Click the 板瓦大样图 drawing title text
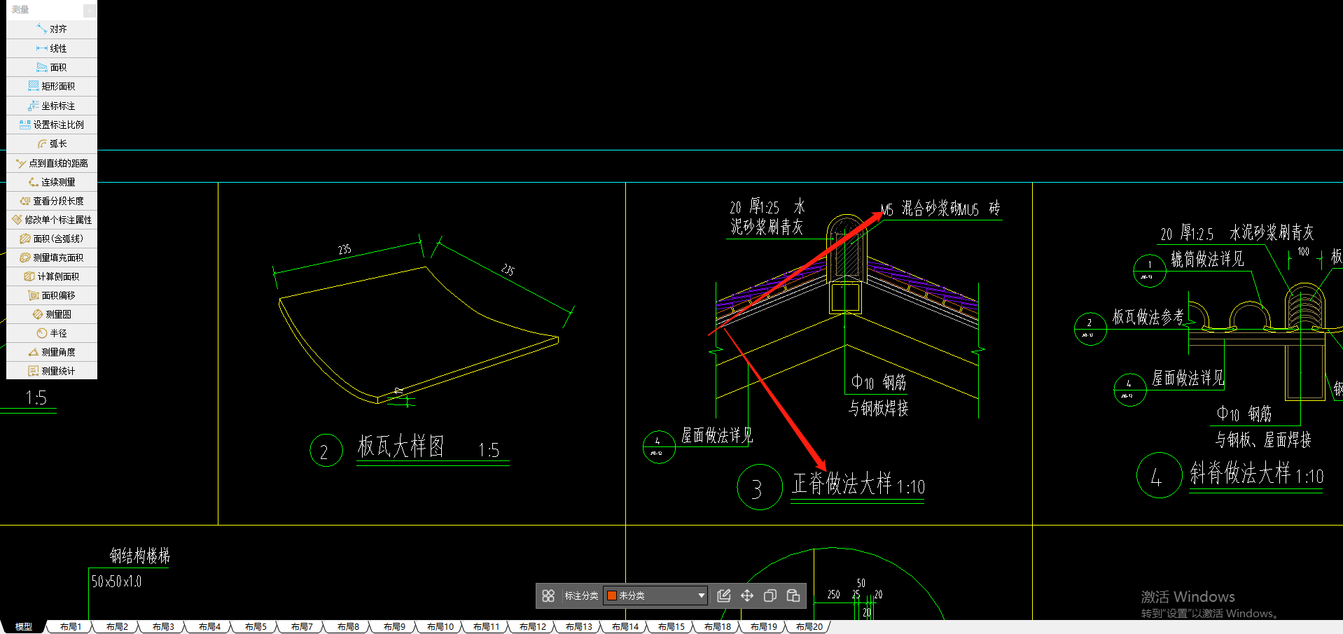The height and width of the screenshot is (634, 1343). [x=401, y=446]
